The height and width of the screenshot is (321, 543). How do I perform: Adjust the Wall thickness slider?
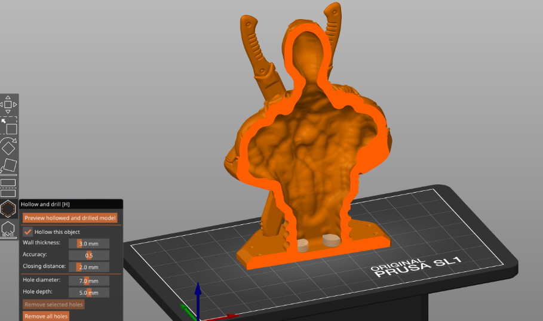pos(89,243)
